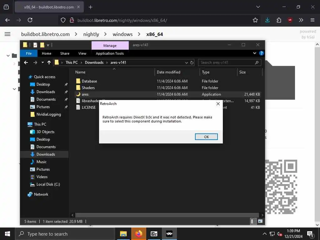This screenshot has width=320, height=240.
Task: Open Quick access in navigation pane
Action: tap(44, 77)
